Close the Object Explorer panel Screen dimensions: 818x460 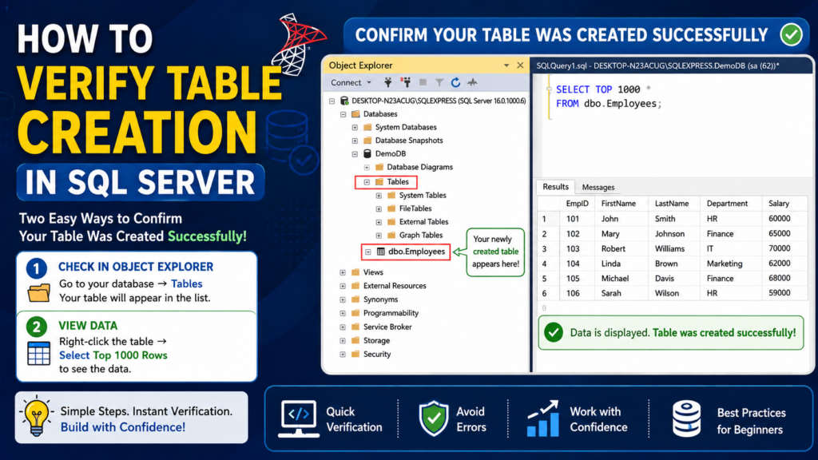[520, 65]
